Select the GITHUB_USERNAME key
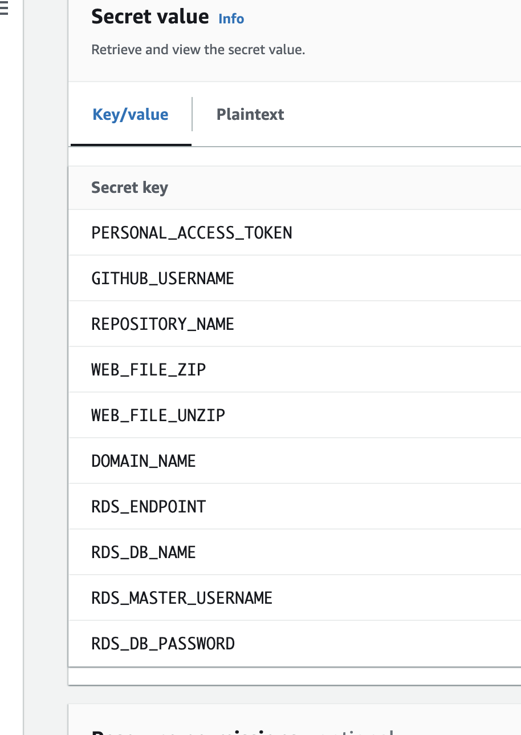This screenshot has height=735, width=521. click(162, 278)
